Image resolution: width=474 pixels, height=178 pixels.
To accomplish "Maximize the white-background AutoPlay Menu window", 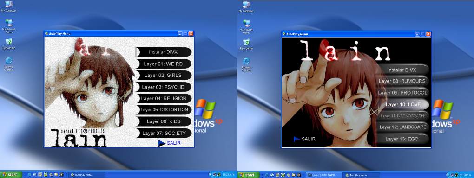I will tap(185, 33).
